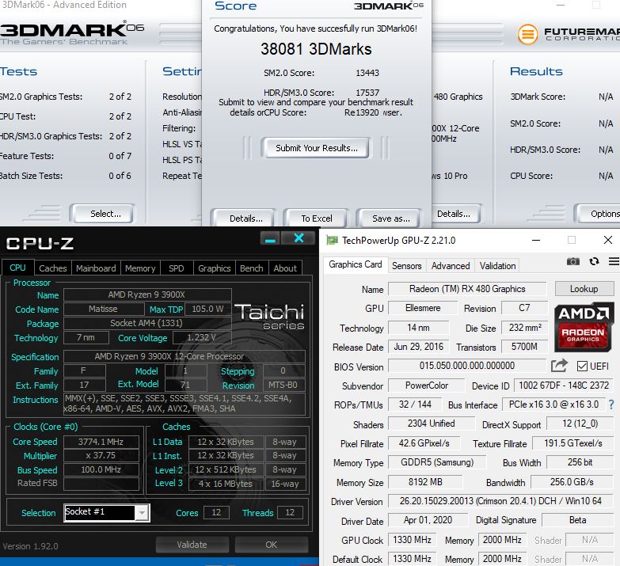Select the CPU tab in CPU-Z

17,268
